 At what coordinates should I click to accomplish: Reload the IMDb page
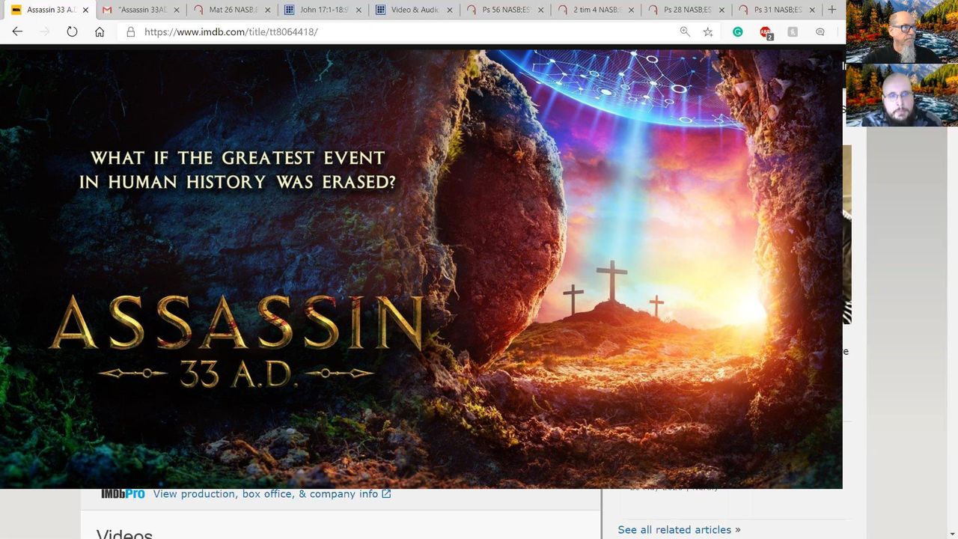point(72,31)
